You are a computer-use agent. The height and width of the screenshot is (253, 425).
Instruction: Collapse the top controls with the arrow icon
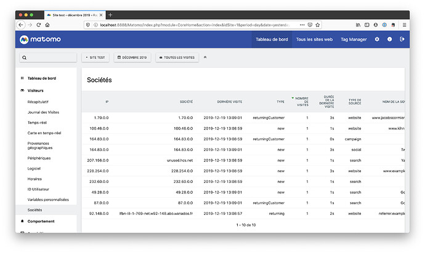205,57
